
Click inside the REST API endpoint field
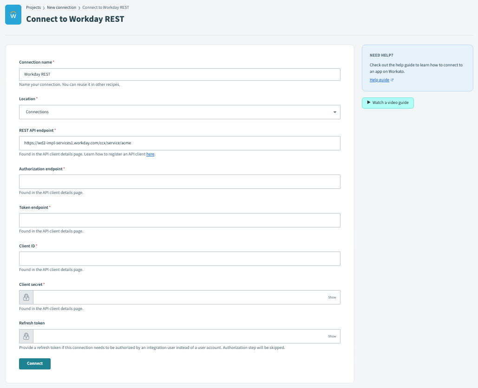click(179, 143)
